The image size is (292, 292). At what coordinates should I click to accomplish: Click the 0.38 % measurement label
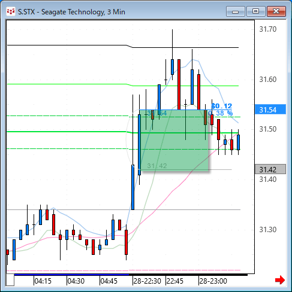pyautogui.click(x=221, y=113)
